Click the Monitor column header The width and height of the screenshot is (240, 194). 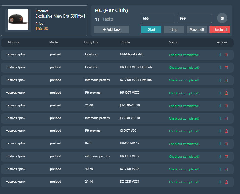[14, 42]
